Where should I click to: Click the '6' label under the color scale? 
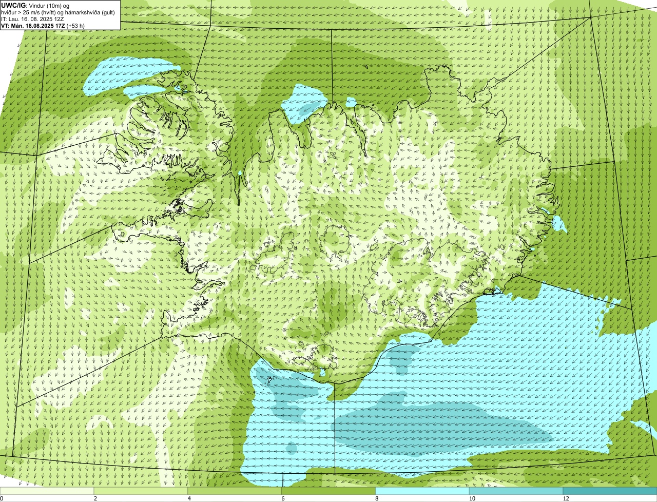pos(283,498)
